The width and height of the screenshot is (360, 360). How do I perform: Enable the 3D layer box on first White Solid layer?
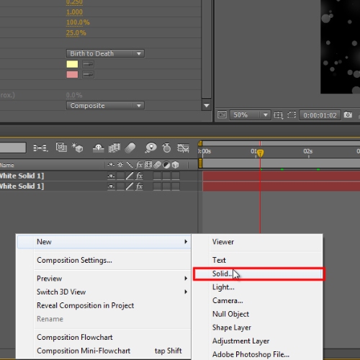pyautogui.click(x=176, y=176)
